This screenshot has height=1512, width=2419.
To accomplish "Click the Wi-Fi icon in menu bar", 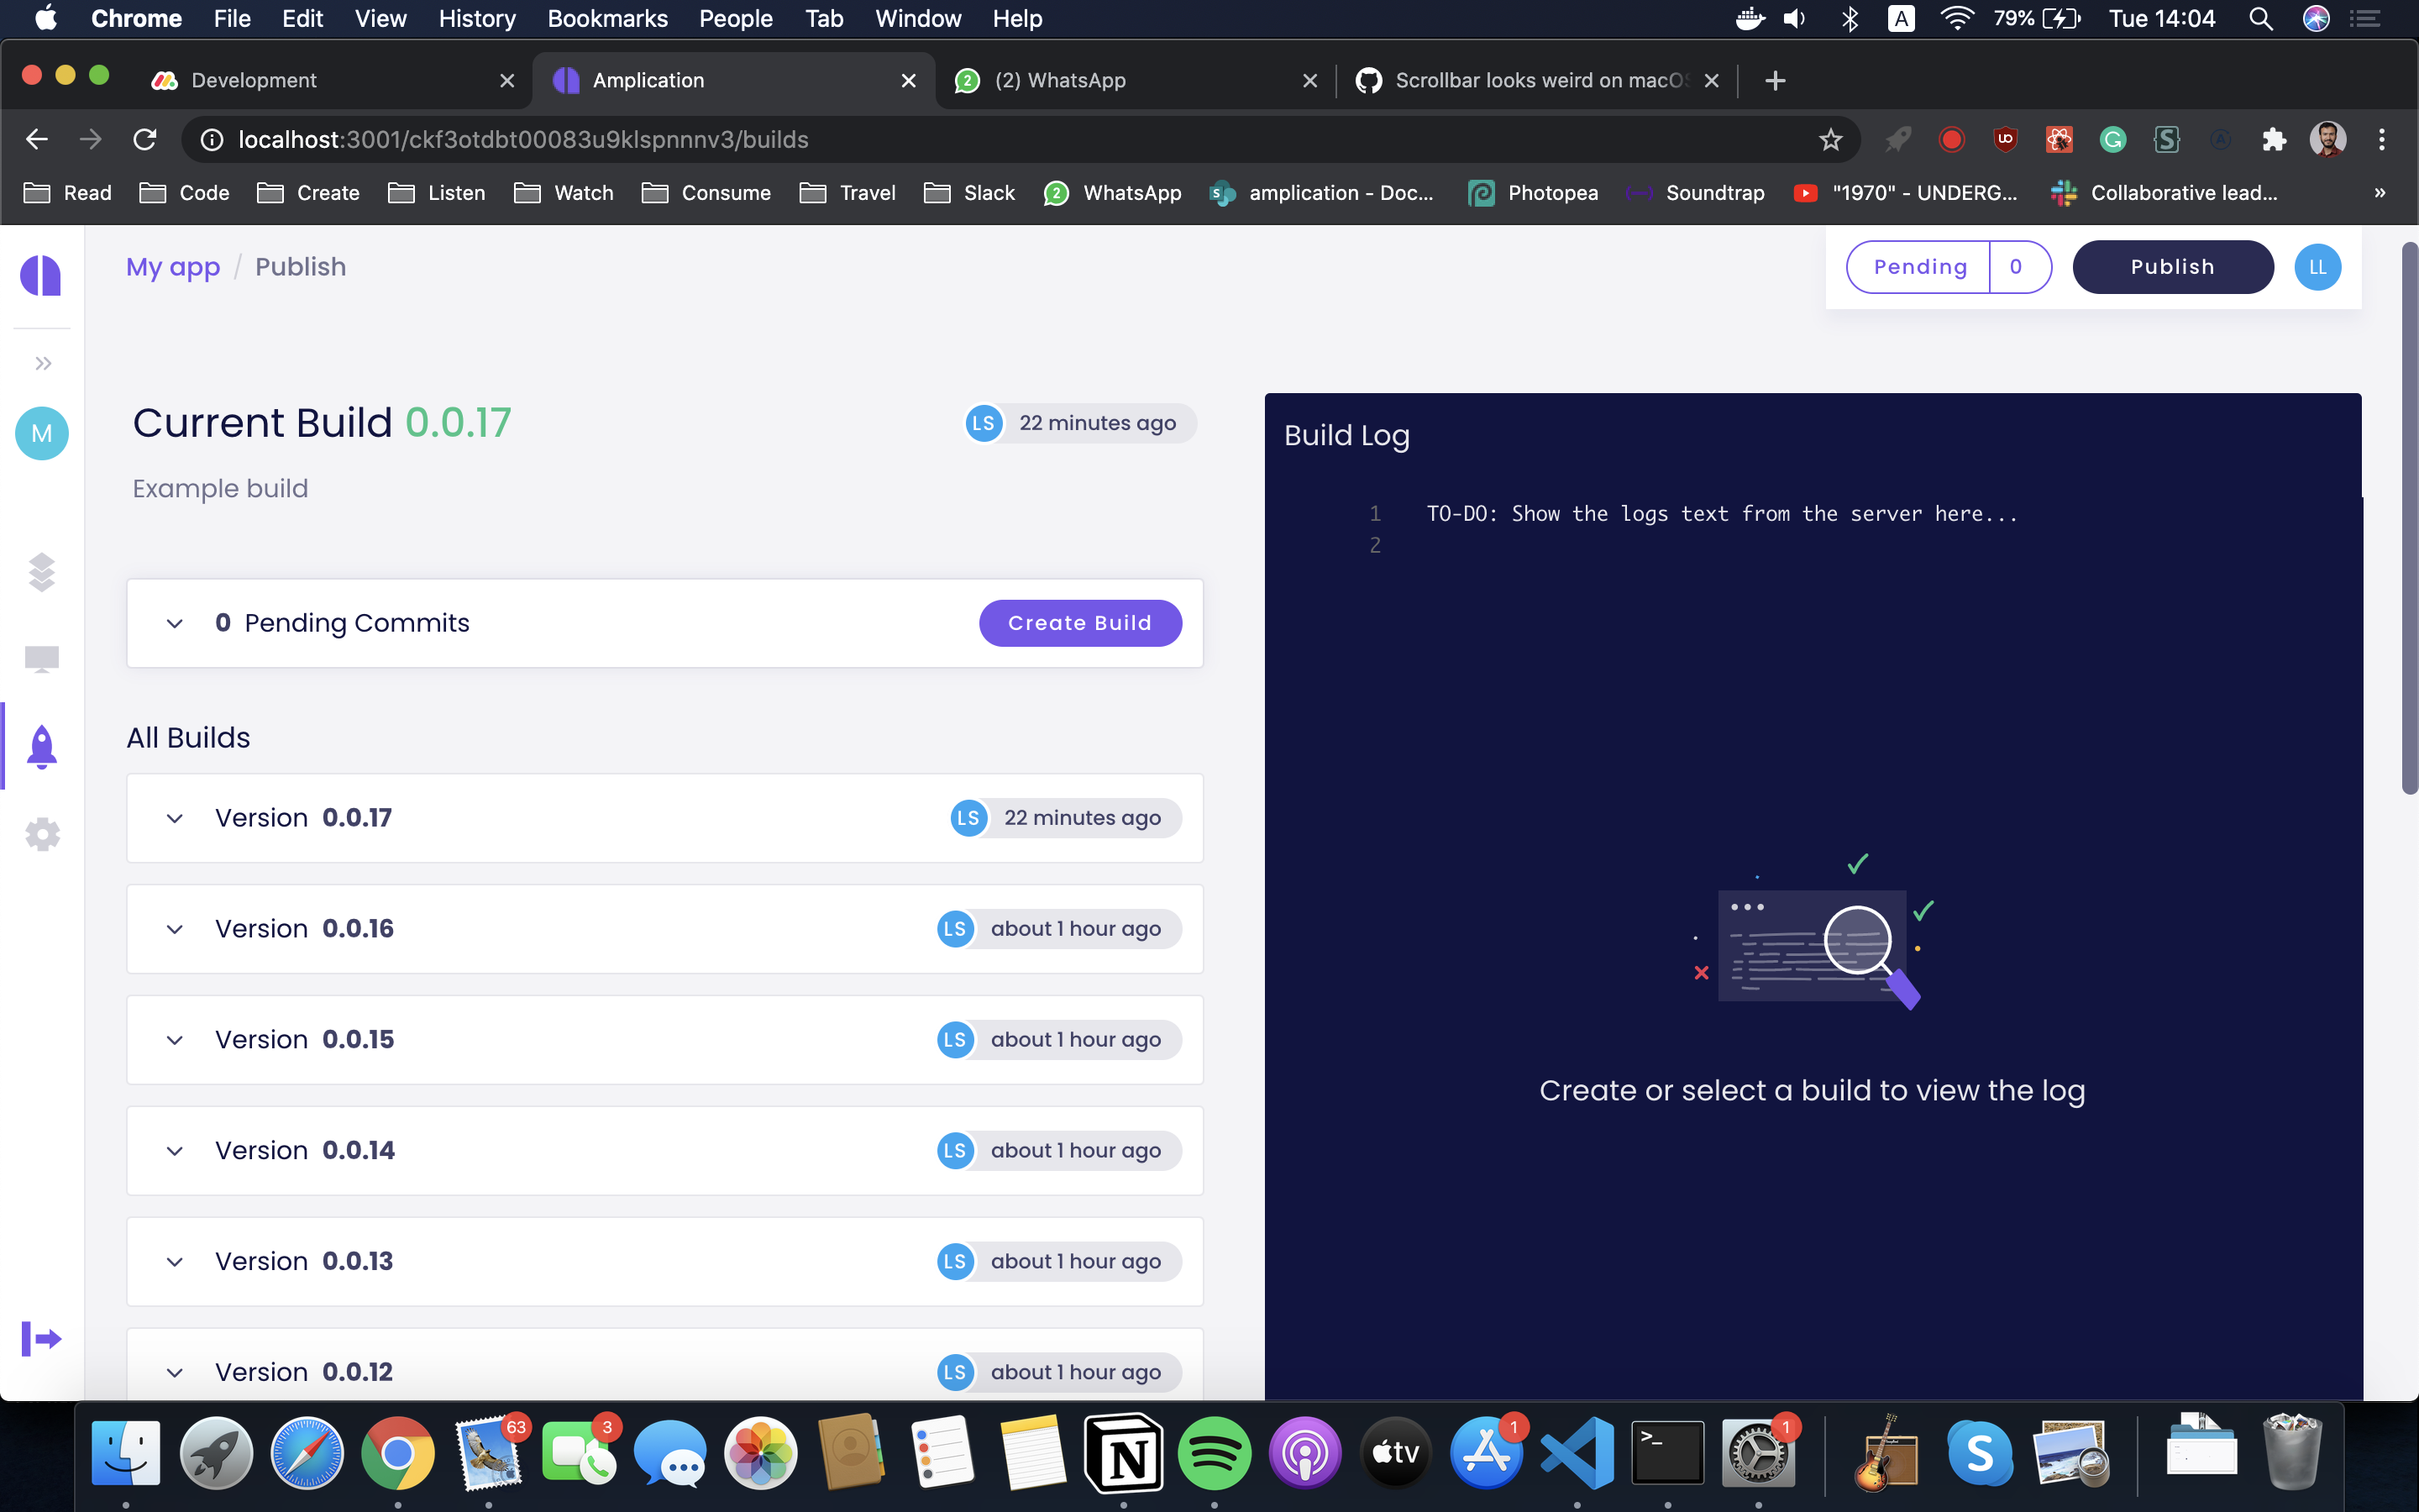I will pyautogui.click(x=1955, y=19).
